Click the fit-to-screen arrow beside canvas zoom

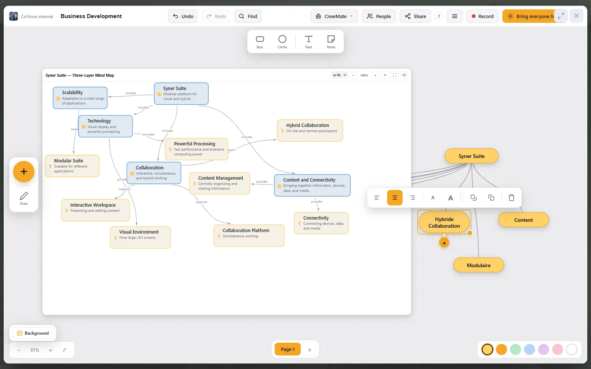(x=65, y=350)
